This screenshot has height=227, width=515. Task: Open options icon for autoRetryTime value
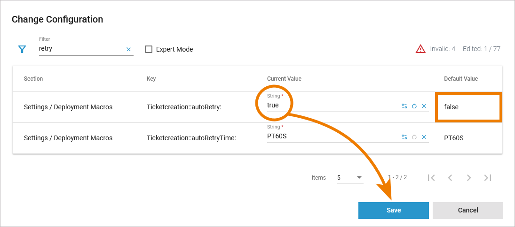pos(404,137)
